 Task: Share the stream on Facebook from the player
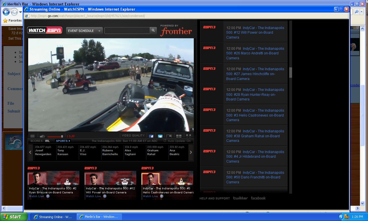click(x=151, y=136)
